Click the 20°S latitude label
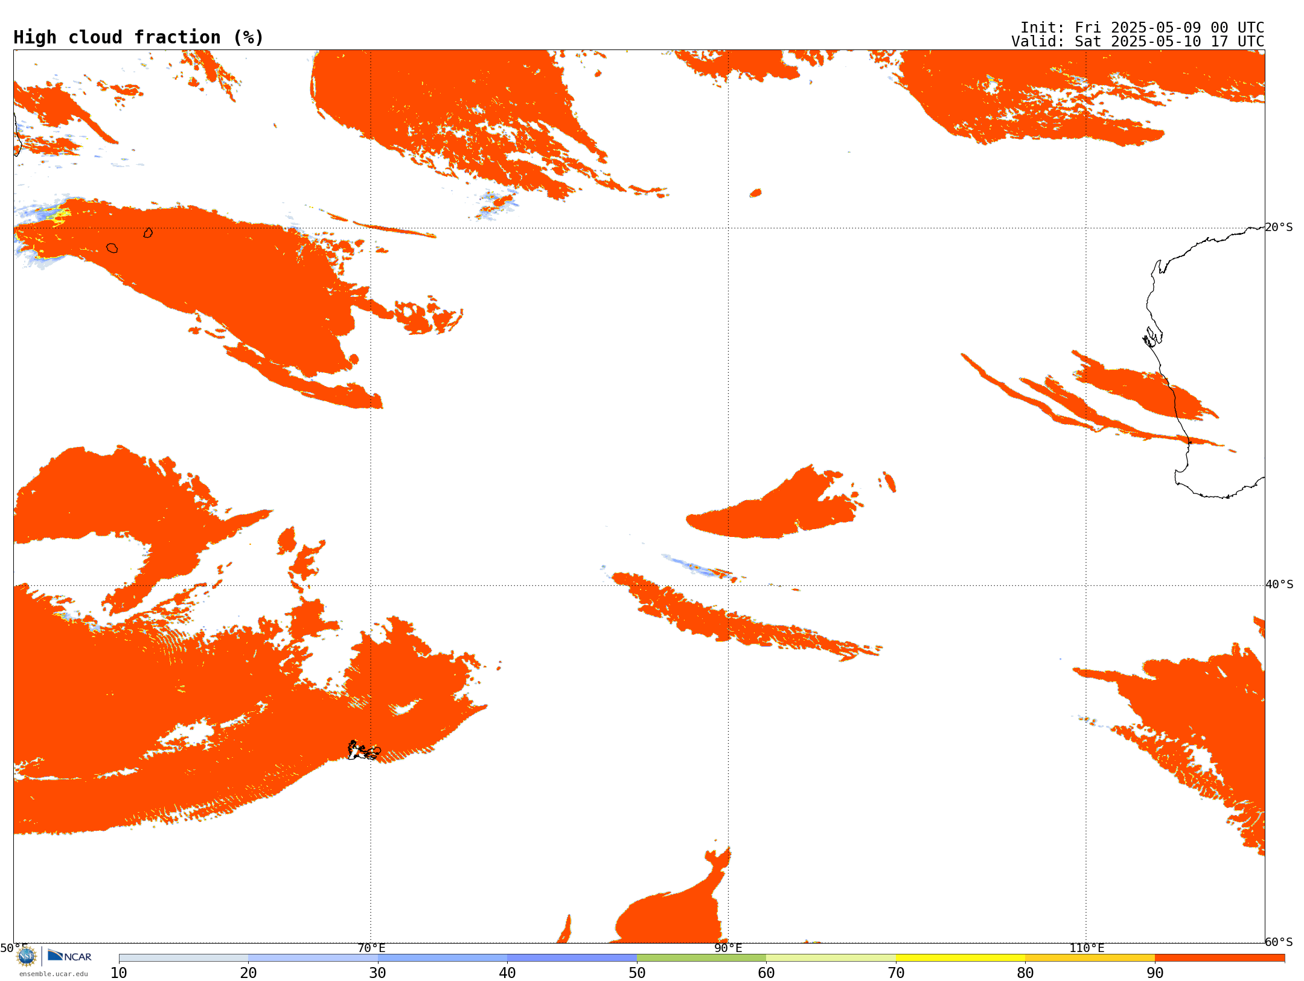The height and width of the screenshot is (981, 1304). point(1279,227)
